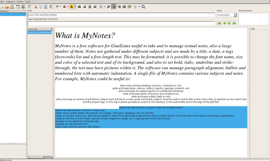Click the line 'take notes during meetings, lessons, conferences, etc;'
Image resolution: width=270 pixels, height=161 pixels.
pyautogui.click(x=151, y=85)
